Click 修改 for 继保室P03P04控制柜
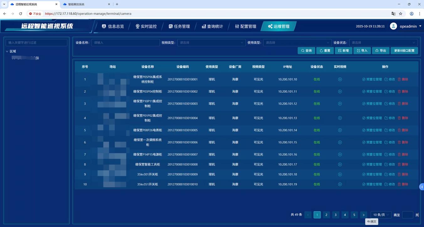This screenshot has width=424, height=227. (390, 92)
